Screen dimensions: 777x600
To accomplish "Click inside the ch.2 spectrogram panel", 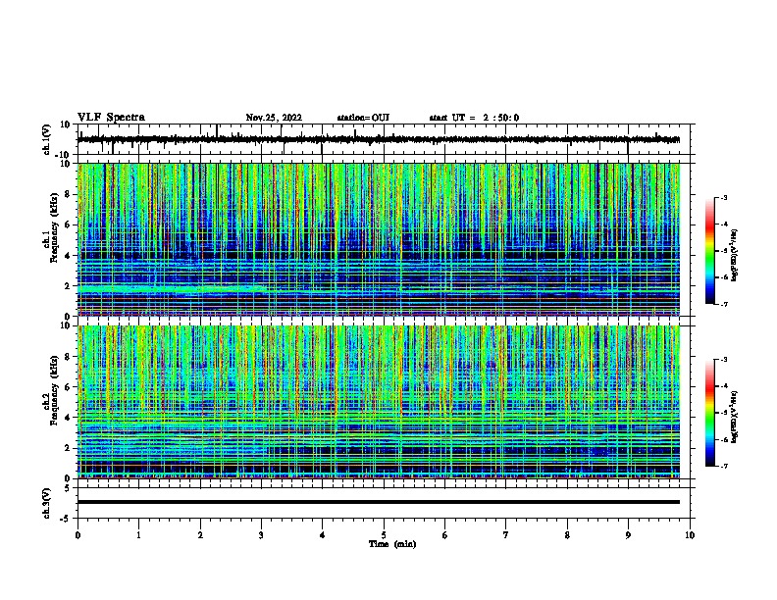I will point(379,402).
